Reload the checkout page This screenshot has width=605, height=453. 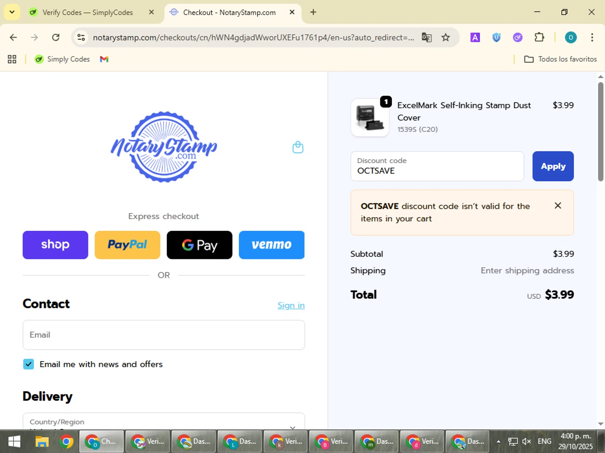pos(56,37)
